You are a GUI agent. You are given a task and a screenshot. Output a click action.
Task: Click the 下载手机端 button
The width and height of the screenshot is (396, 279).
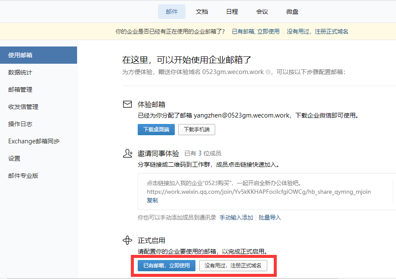coord(197,130)
